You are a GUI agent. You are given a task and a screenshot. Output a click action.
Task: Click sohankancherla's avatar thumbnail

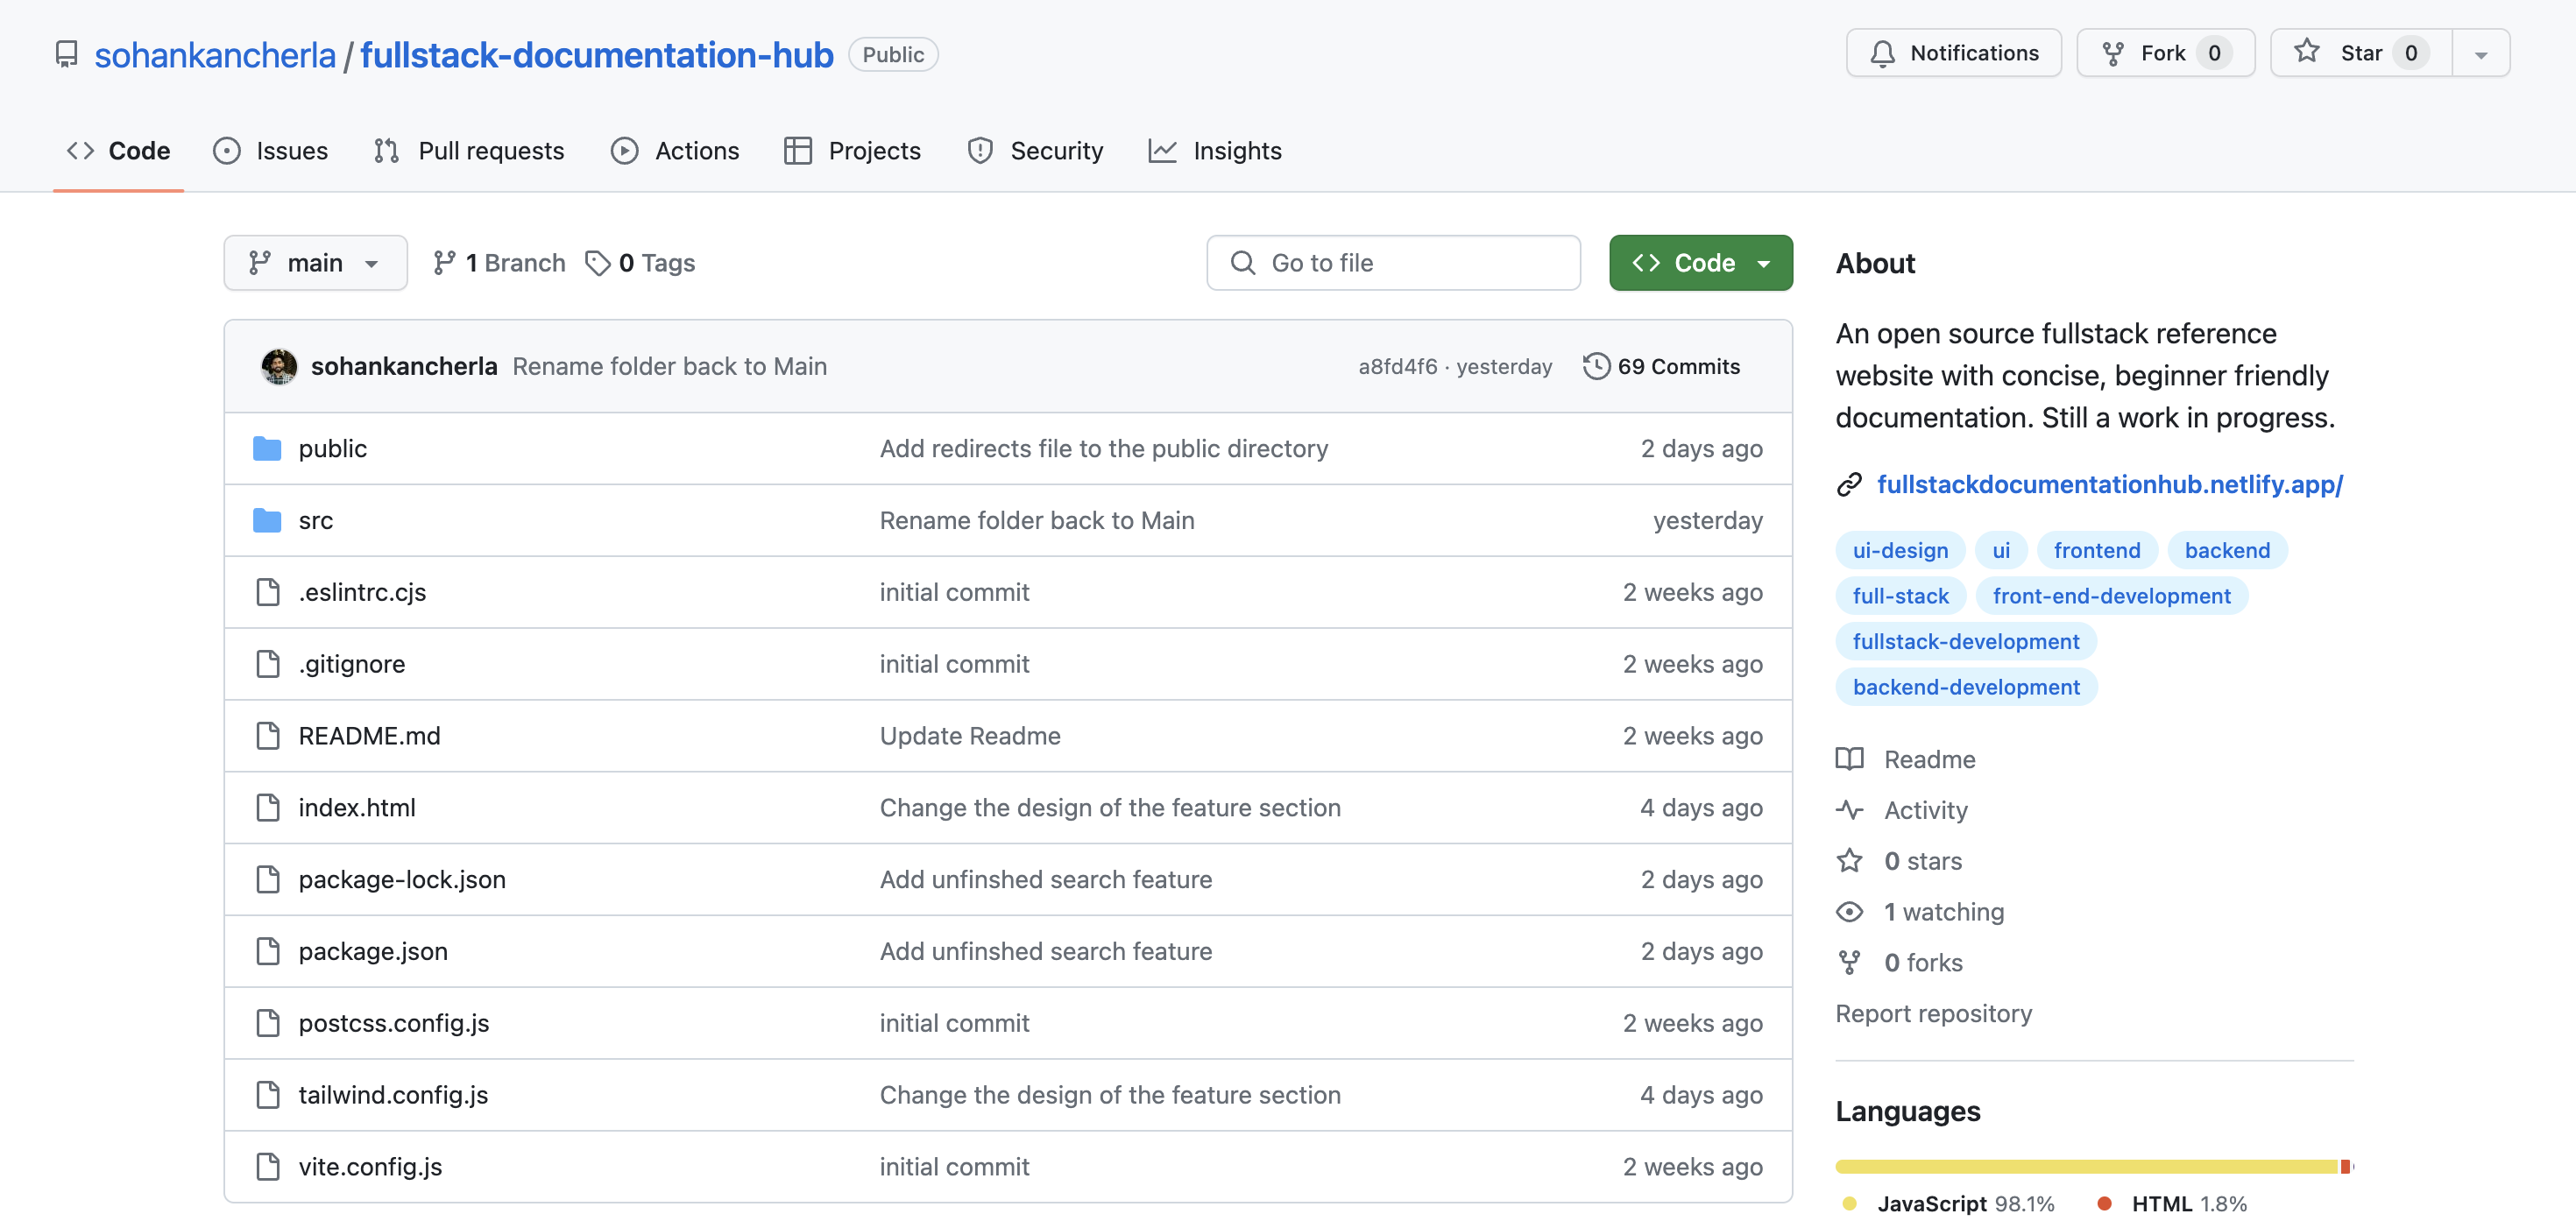[279, 366]
